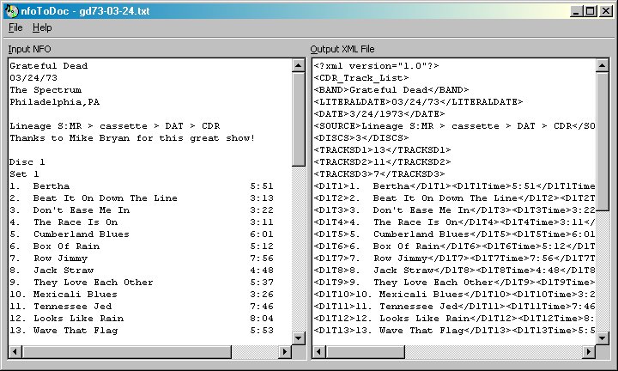Click track '1. Bertha' in Input NFO
618x371 pixels.
[x=39, y=186]
